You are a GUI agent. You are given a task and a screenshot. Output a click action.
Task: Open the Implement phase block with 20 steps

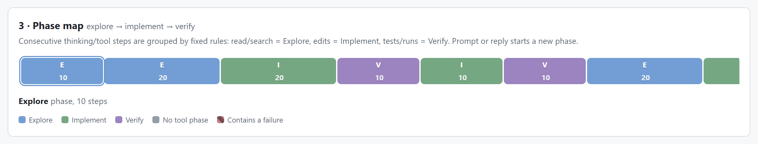[x=278, y=71]
